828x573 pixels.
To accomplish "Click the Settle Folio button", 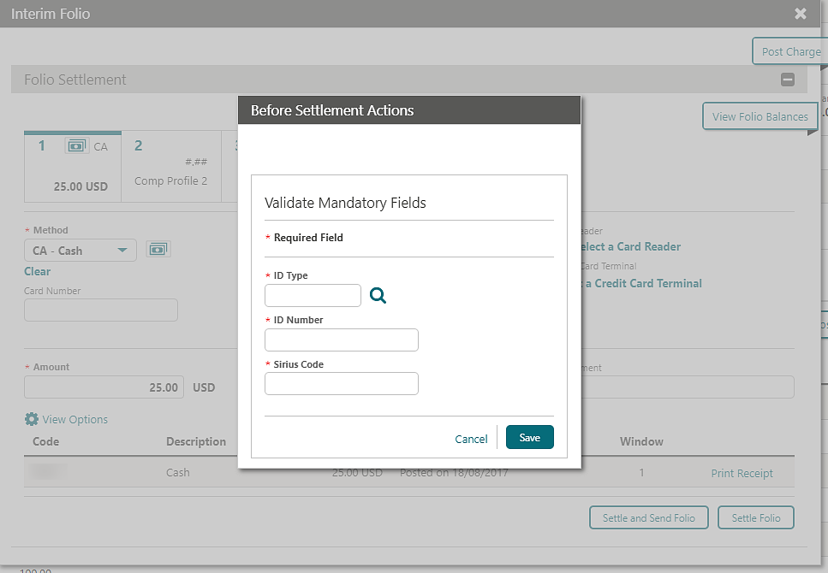I will tap(756, 517).
